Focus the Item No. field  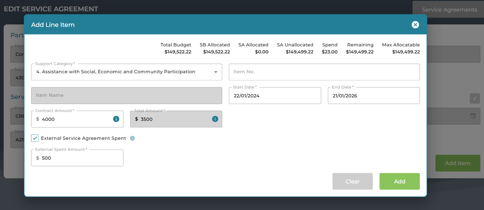[x=324, y=72]
